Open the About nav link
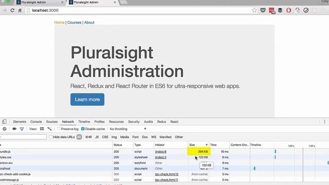This screenshot has width=329, height=185. click(x=89, y=23)
